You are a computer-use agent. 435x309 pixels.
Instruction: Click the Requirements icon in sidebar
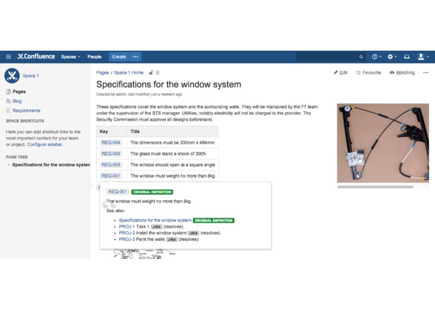pos(8,110)
